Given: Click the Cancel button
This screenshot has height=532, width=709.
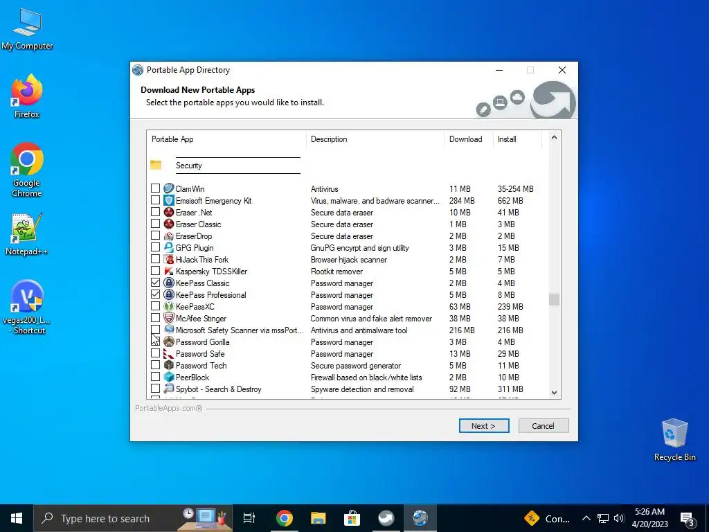Looking at the screenshot, I should click(x=543, y=426).
